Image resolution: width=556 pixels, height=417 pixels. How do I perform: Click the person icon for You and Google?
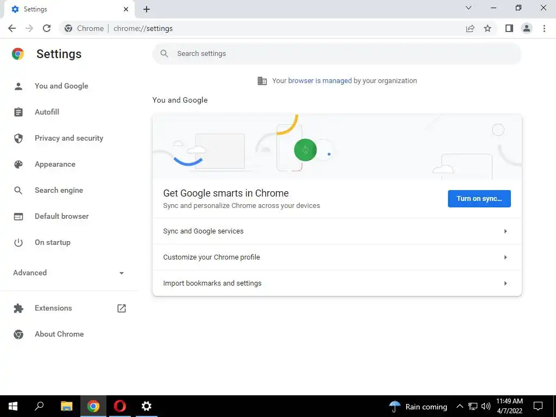point(18,86)
